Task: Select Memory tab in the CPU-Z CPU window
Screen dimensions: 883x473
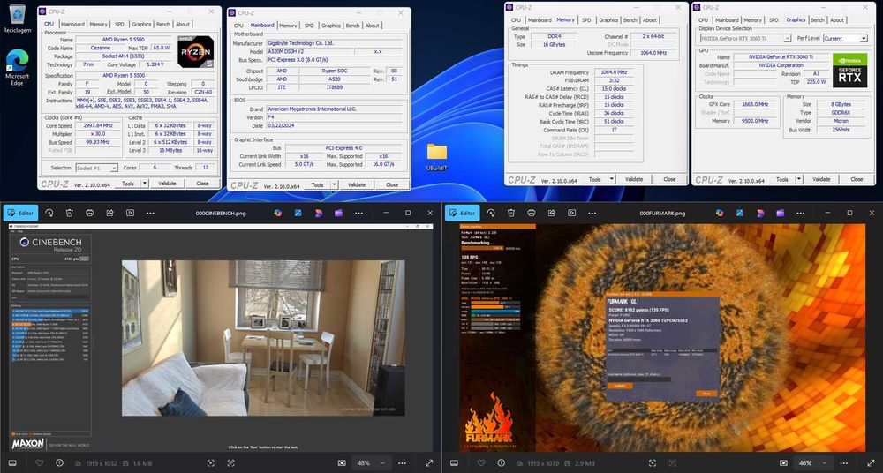Action: pyautogui.click(x=99, y=24)
